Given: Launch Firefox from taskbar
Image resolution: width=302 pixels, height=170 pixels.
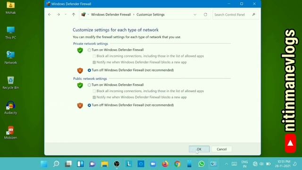Looking at the screenshot, I should click(165, 164).
